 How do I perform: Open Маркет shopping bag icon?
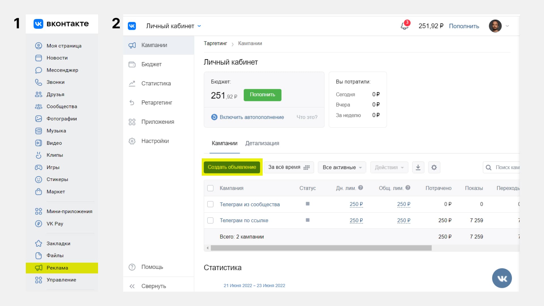[x=39, y=192]
